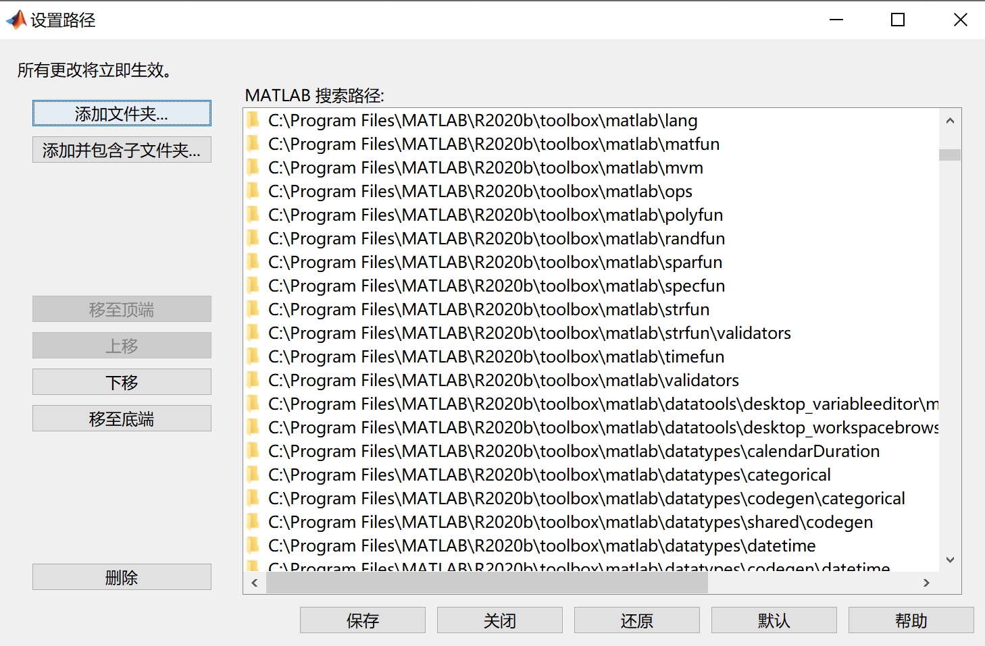This screenshot has height=646, width=985.
Task: Restore default paths with the 默认 button
Action: 774,620
